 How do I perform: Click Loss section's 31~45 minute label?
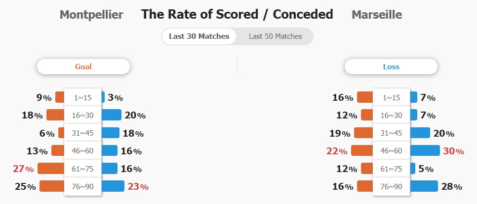tap(391, 133)
